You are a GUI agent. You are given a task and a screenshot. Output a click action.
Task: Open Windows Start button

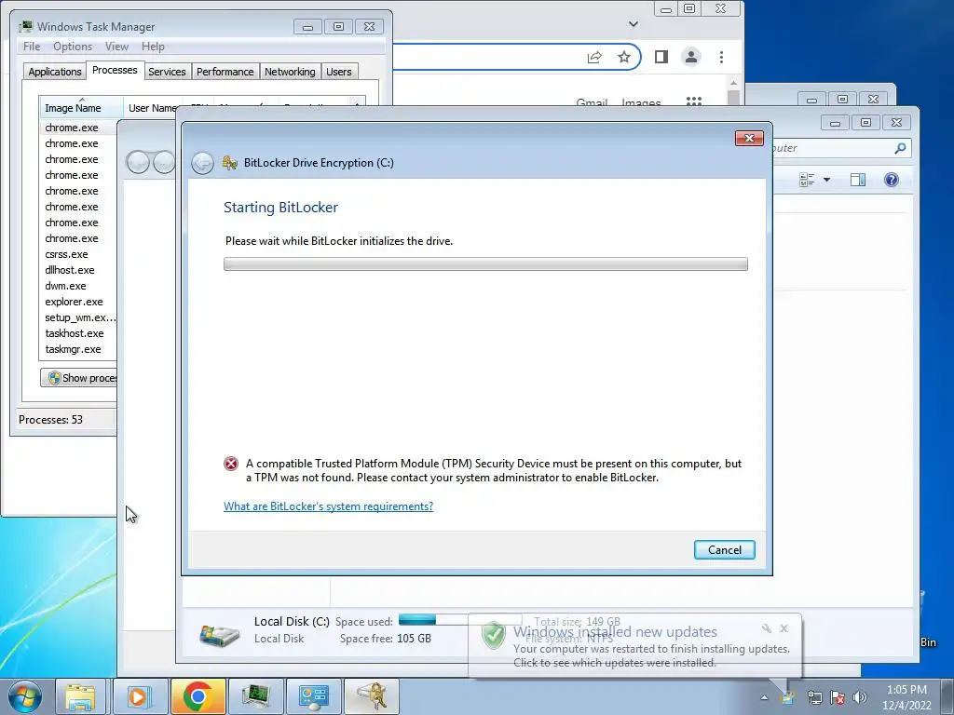tap(25, 696)
